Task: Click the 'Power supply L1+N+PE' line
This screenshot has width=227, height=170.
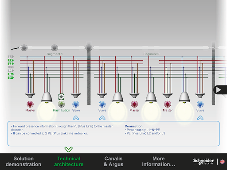Action: point(142,130)
